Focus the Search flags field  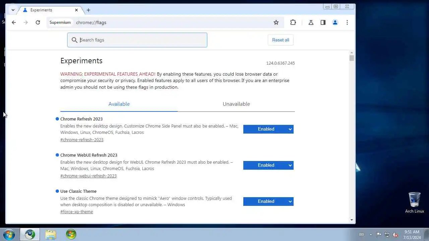137,40
